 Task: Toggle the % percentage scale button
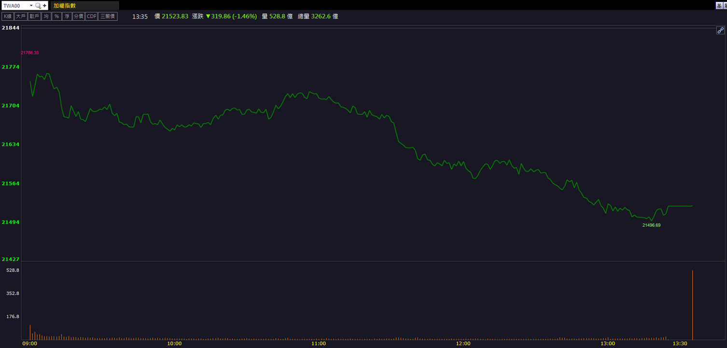pos(56,16)
